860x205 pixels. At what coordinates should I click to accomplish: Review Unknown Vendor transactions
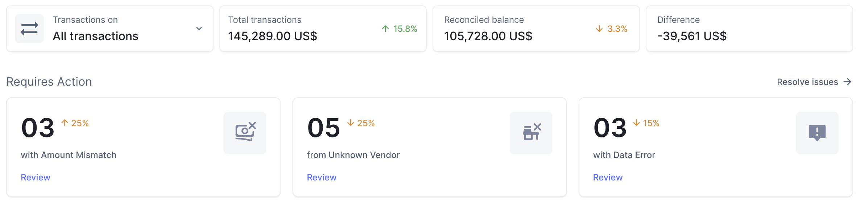(x=322, y=178)
